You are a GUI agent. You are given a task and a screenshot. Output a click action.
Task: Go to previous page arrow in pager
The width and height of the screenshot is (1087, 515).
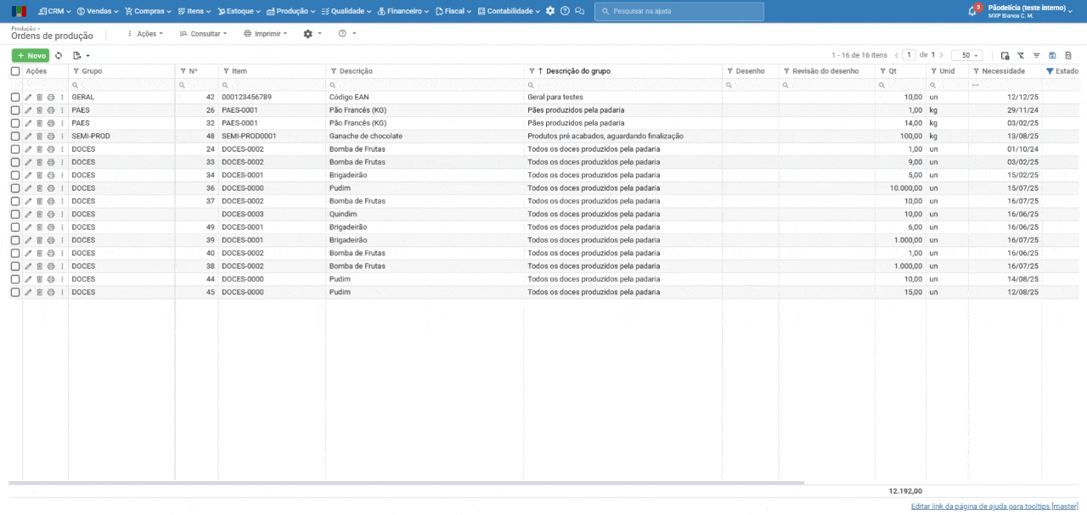(x=897, y=55)
